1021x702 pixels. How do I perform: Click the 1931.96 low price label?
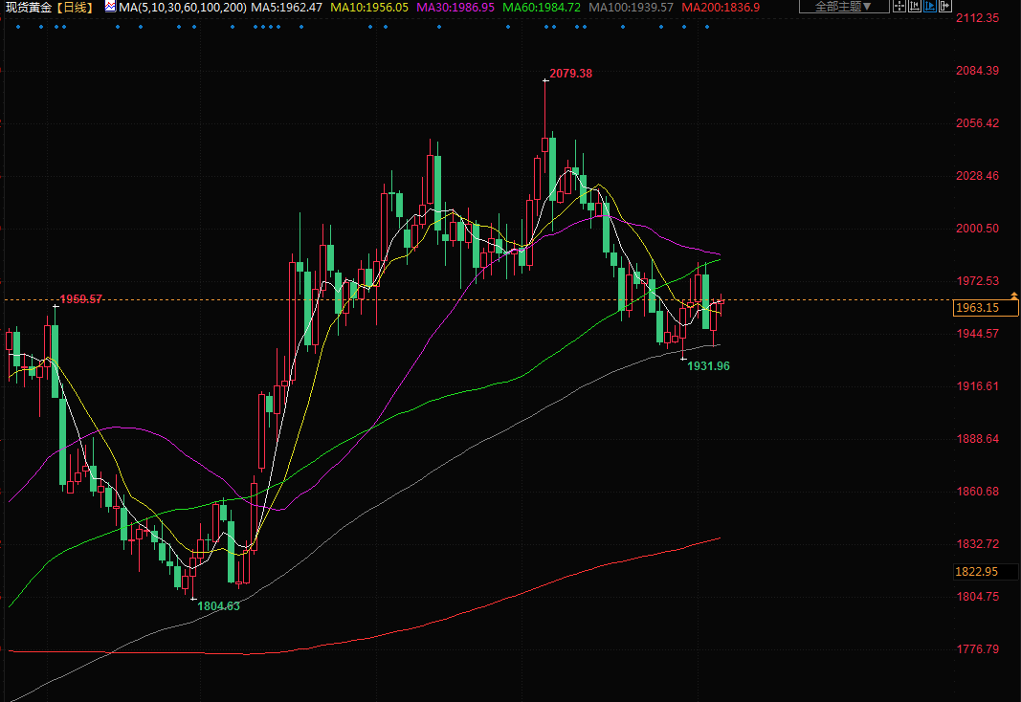pos(708,365)
